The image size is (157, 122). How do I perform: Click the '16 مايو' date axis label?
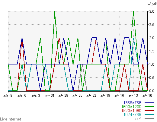119,95
